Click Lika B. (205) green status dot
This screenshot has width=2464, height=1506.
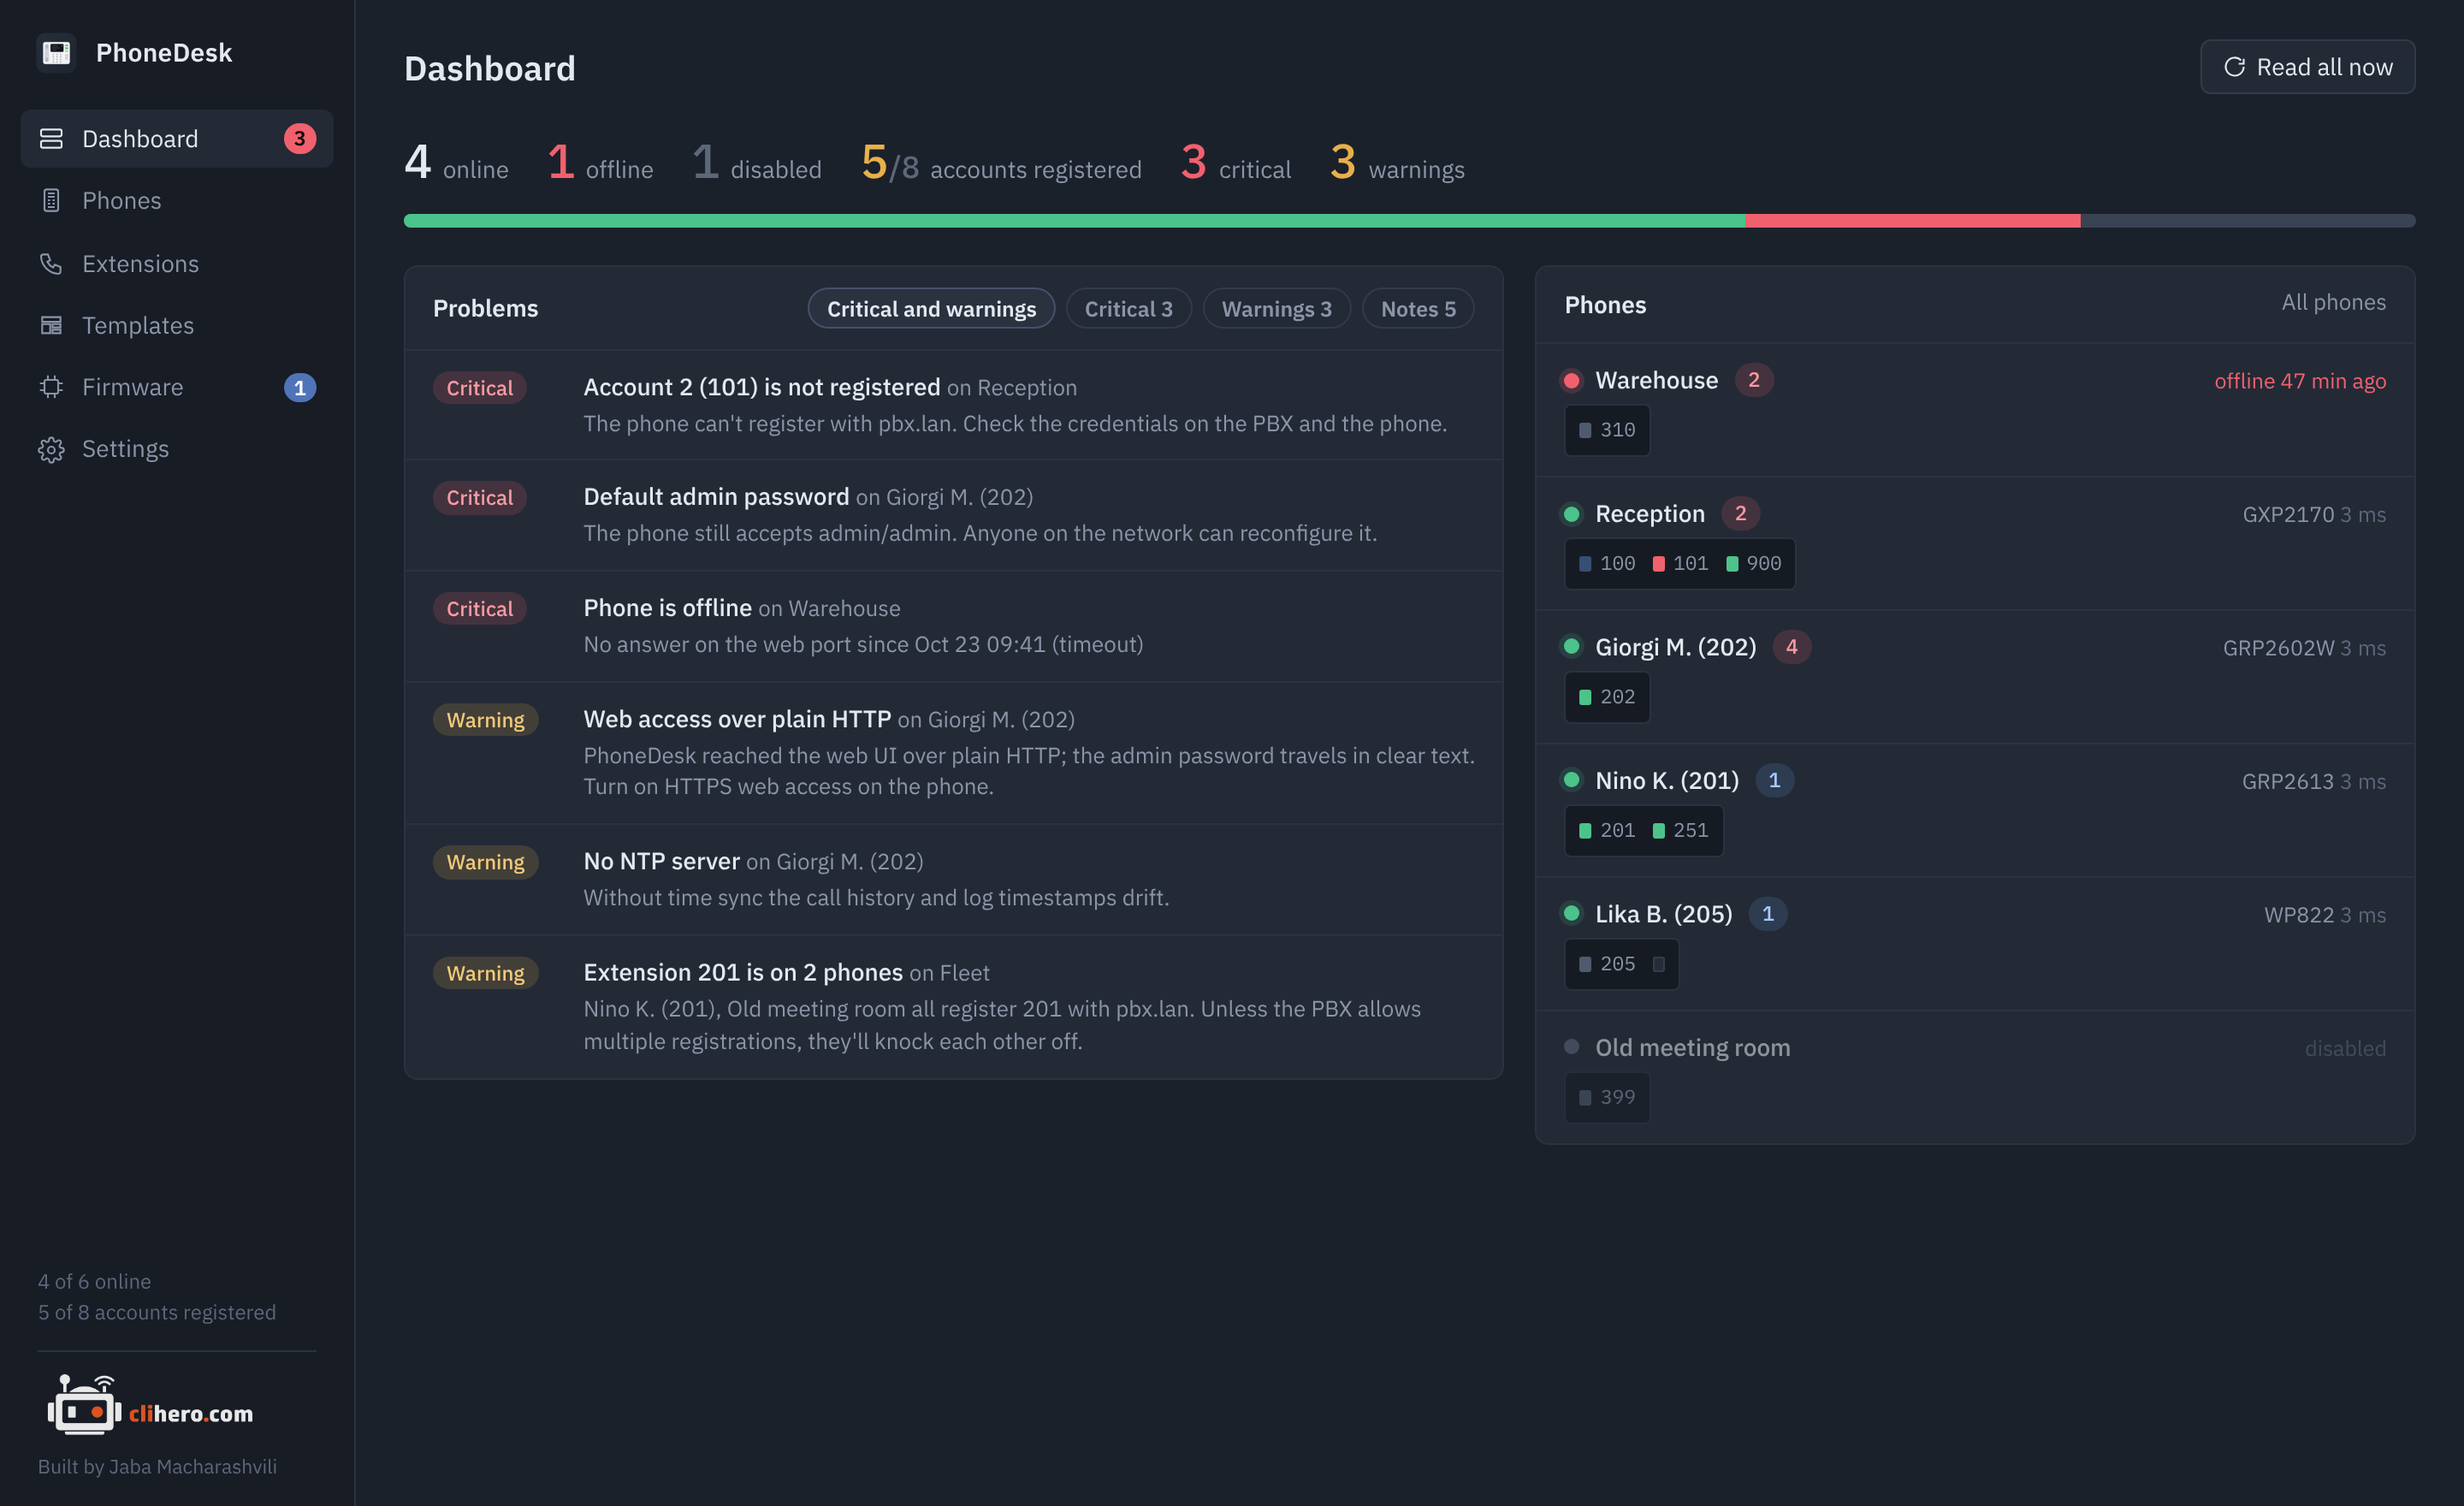point(1571,914)
